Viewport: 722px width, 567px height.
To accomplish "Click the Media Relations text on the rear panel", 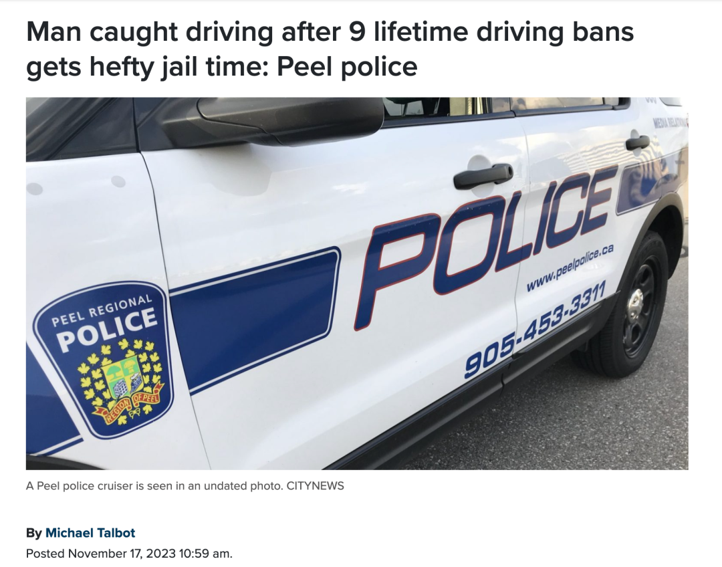I will (670, 122).
